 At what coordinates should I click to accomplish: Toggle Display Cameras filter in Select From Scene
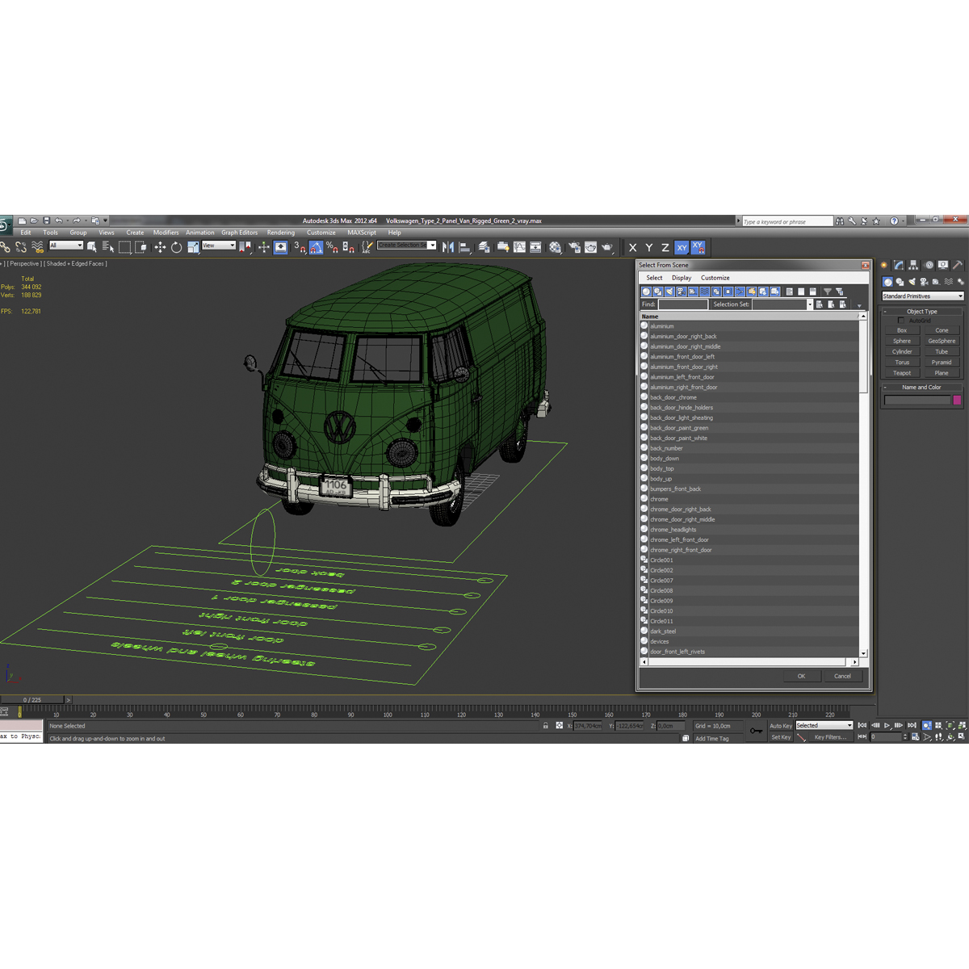click(681, 292)
